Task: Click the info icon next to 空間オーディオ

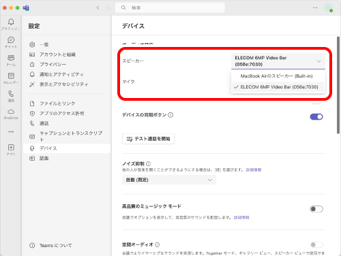Action: pyautogui.click(x=157, y=244)
